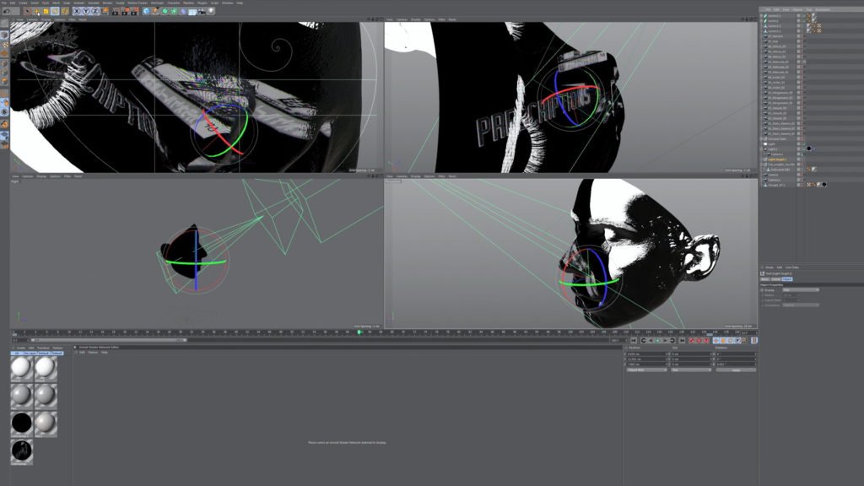Click the Floor environment icon
The height and width of the screenshot is (486, 864).
tap(192, 11)
